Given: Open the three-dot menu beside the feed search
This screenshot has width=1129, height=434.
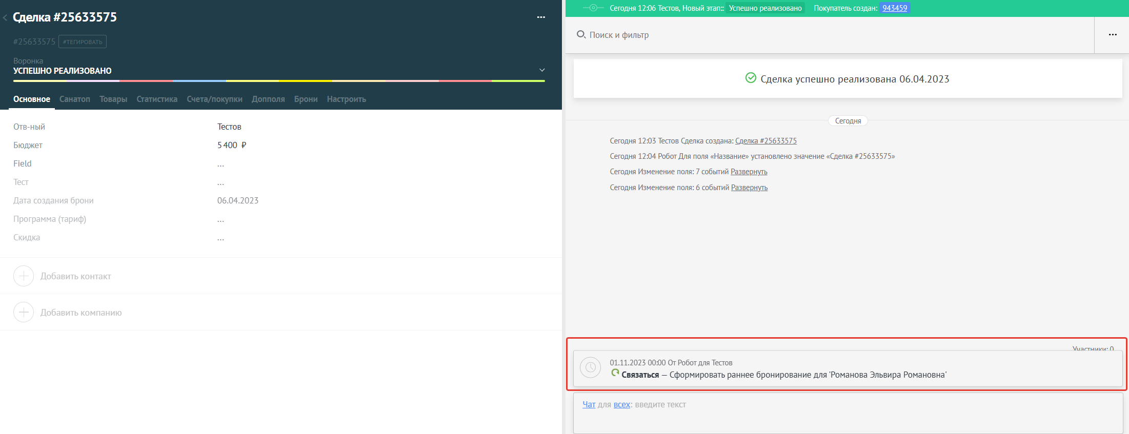Looking at the screenshot, I should point(1112,35).
